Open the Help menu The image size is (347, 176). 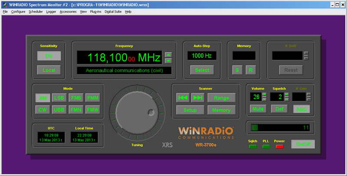[x=128, y=12]
